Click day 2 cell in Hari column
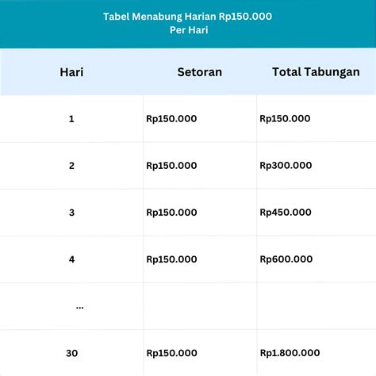376x376 pixels. [x=71, y=166]
